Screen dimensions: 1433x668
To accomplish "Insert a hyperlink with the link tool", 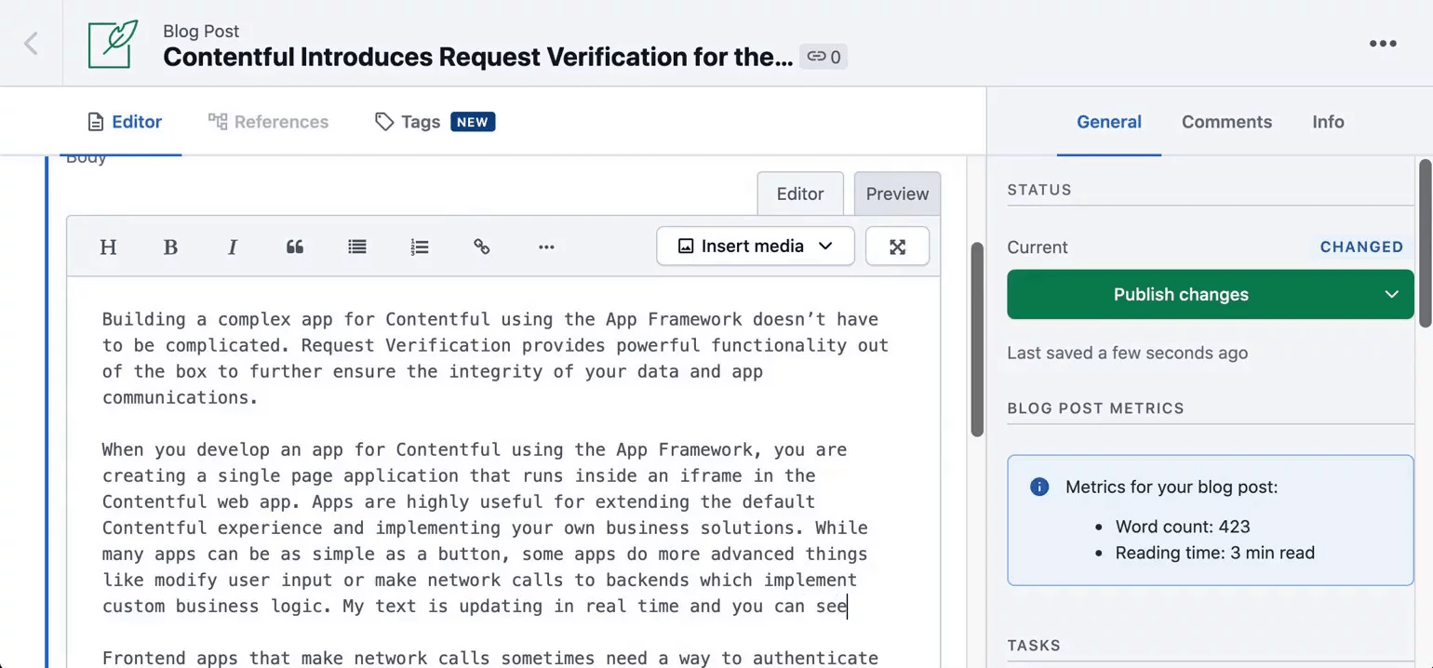I will 482,247.
